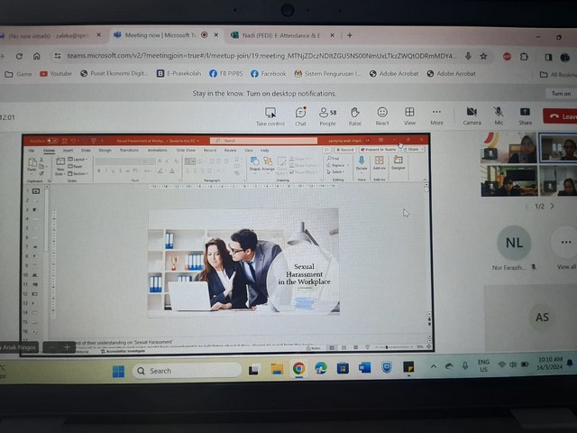Raise your hand in the meeting
The image size is (577, 433).
(355, 115)
